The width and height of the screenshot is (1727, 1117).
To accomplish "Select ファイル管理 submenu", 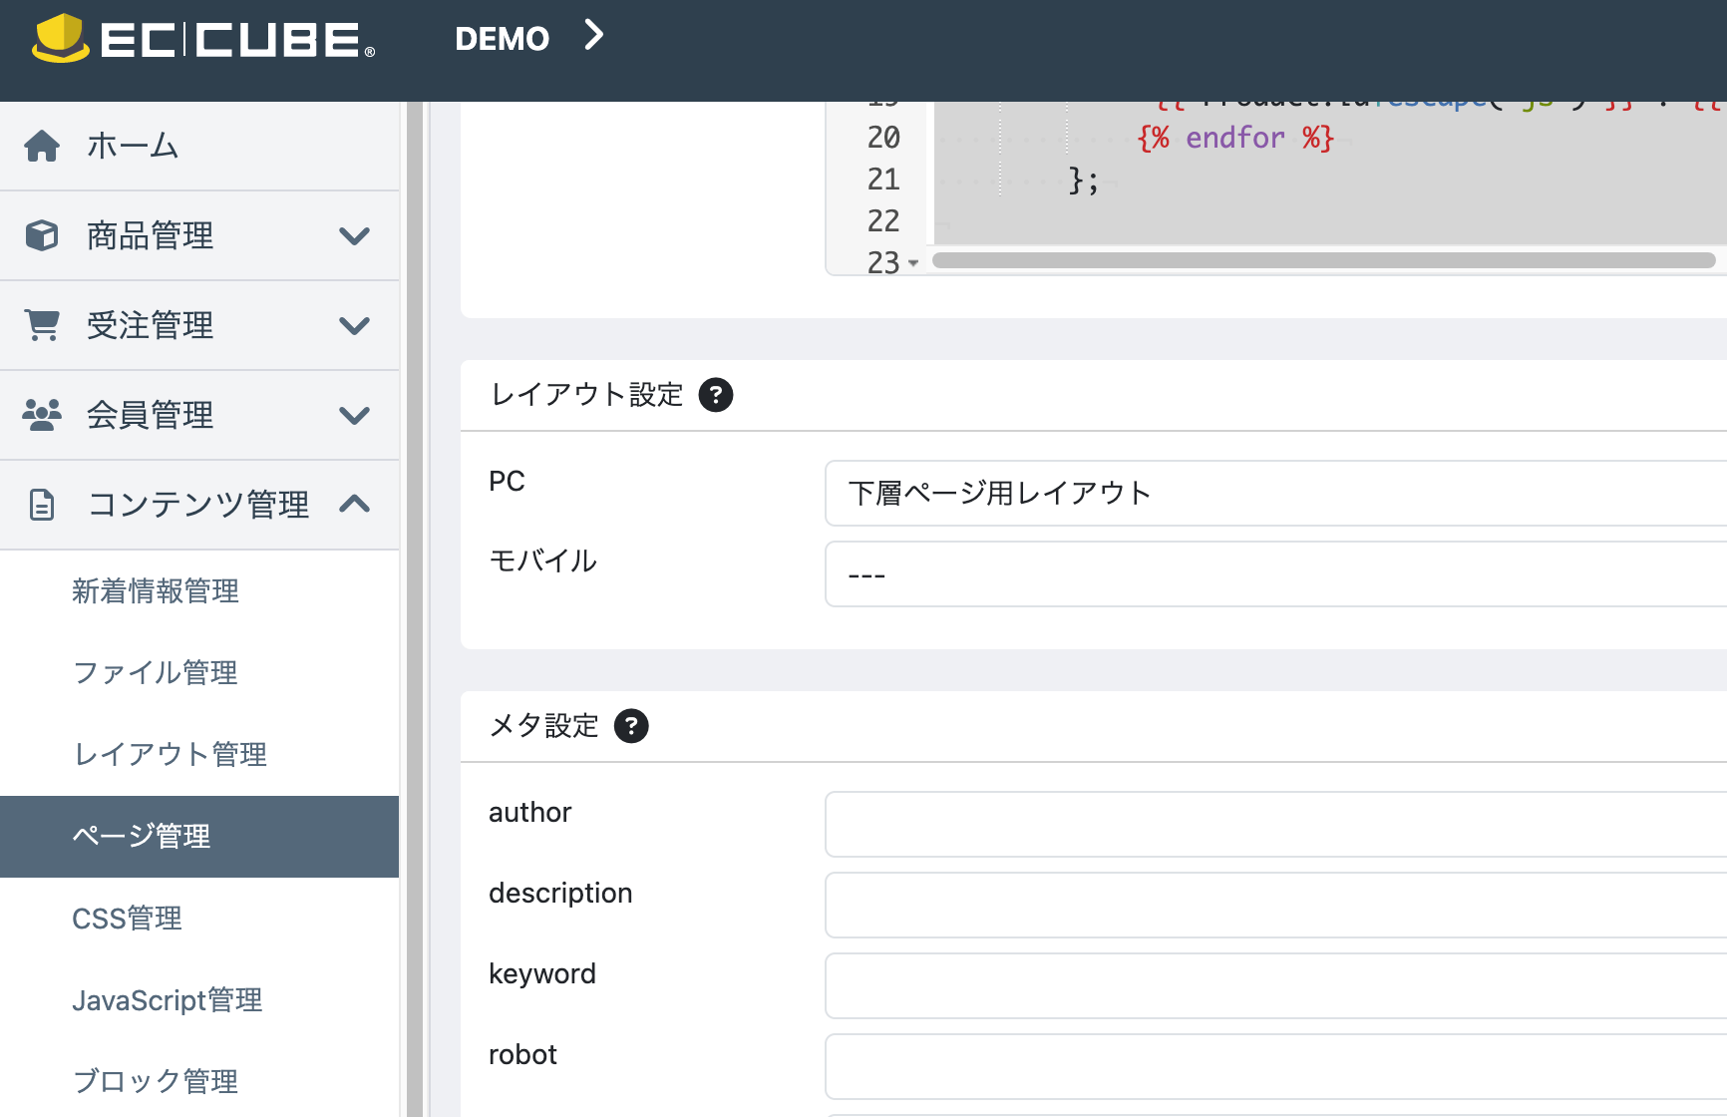I will coord(199,673).
